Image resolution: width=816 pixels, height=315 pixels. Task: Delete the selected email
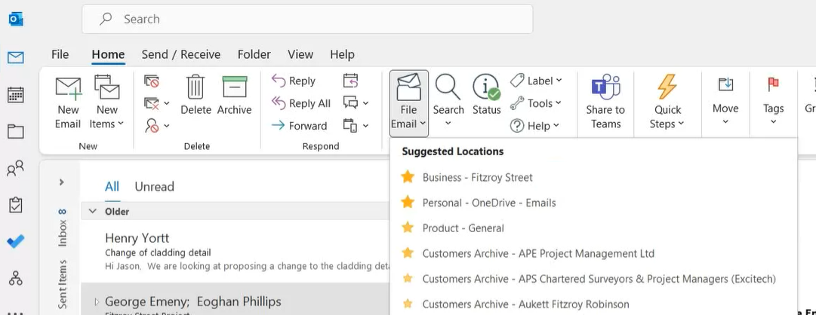196,95
